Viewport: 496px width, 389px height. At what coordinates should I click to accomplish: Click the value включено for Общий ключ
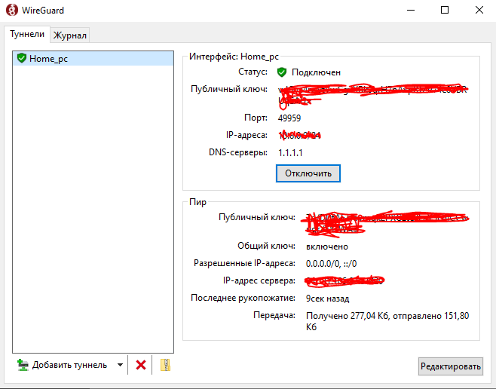tap(326, 247)
